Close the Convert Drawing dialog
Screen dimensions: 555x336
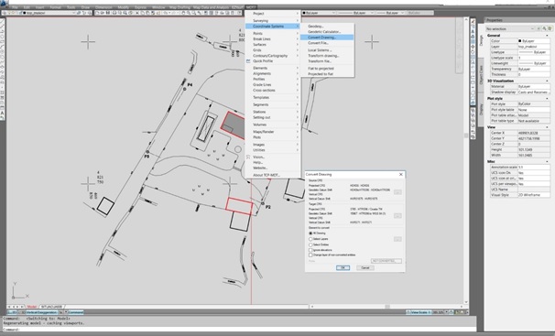pos(400,174)
